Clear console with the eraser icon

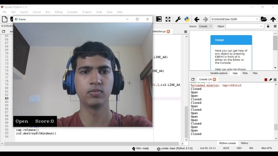pos(270,80)
